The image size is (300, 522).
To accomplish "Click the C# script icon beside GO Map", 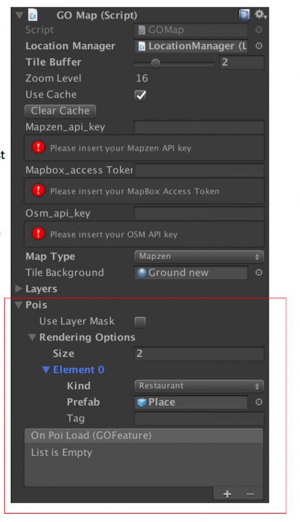I will pyautogui.click(x=33, y=15).
